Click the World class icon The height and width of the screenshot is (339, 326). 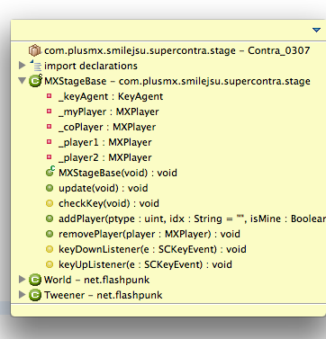(35, 280)
